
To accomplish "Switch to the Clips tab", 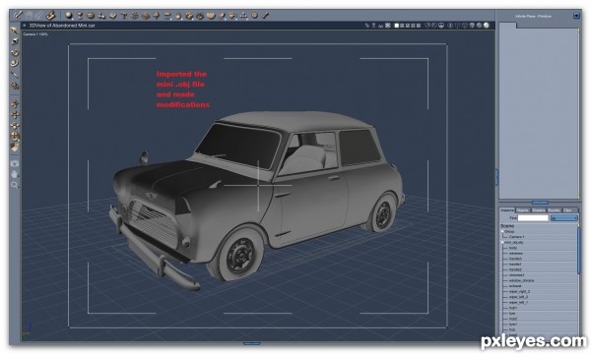I will coord(567,210).
